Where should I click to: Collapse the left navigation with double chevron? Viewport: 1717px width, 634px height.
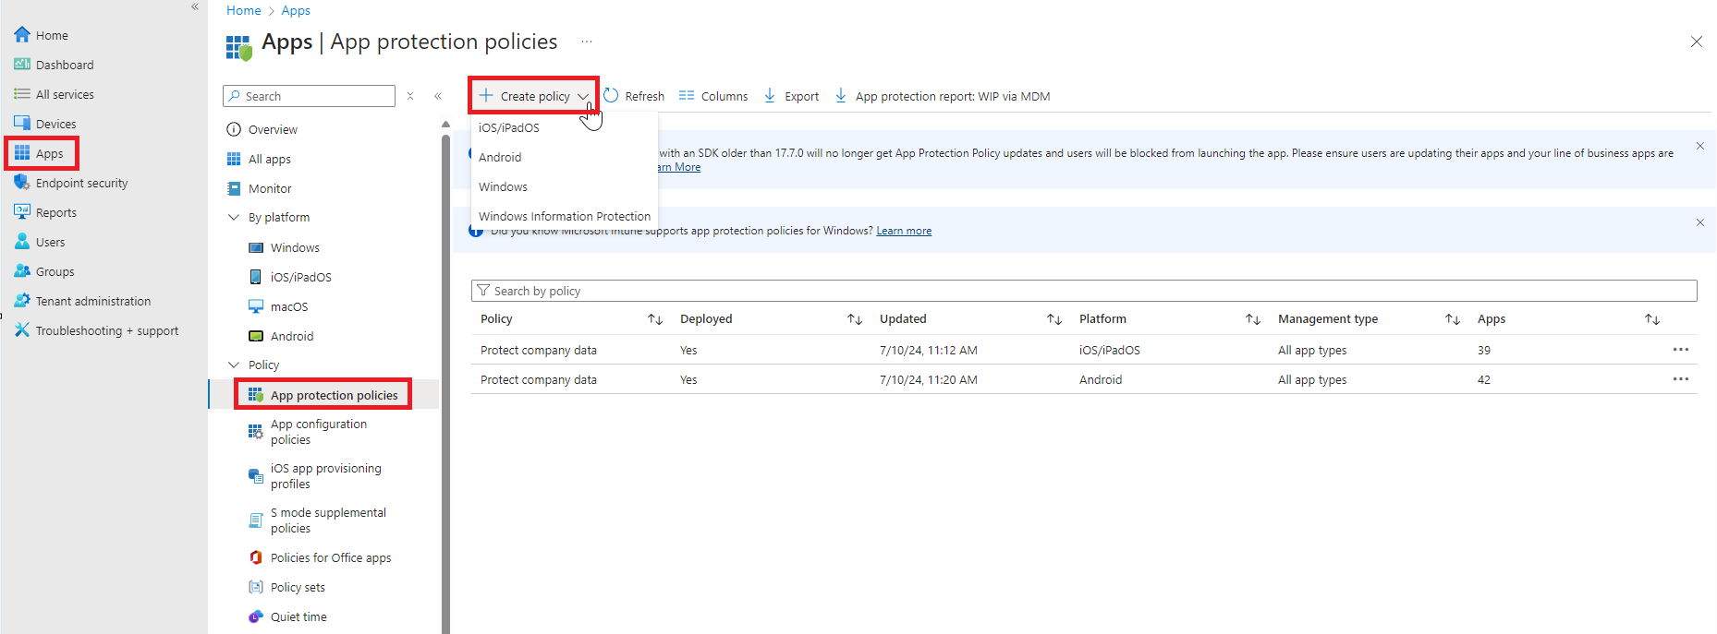click(x=195, y=6)
